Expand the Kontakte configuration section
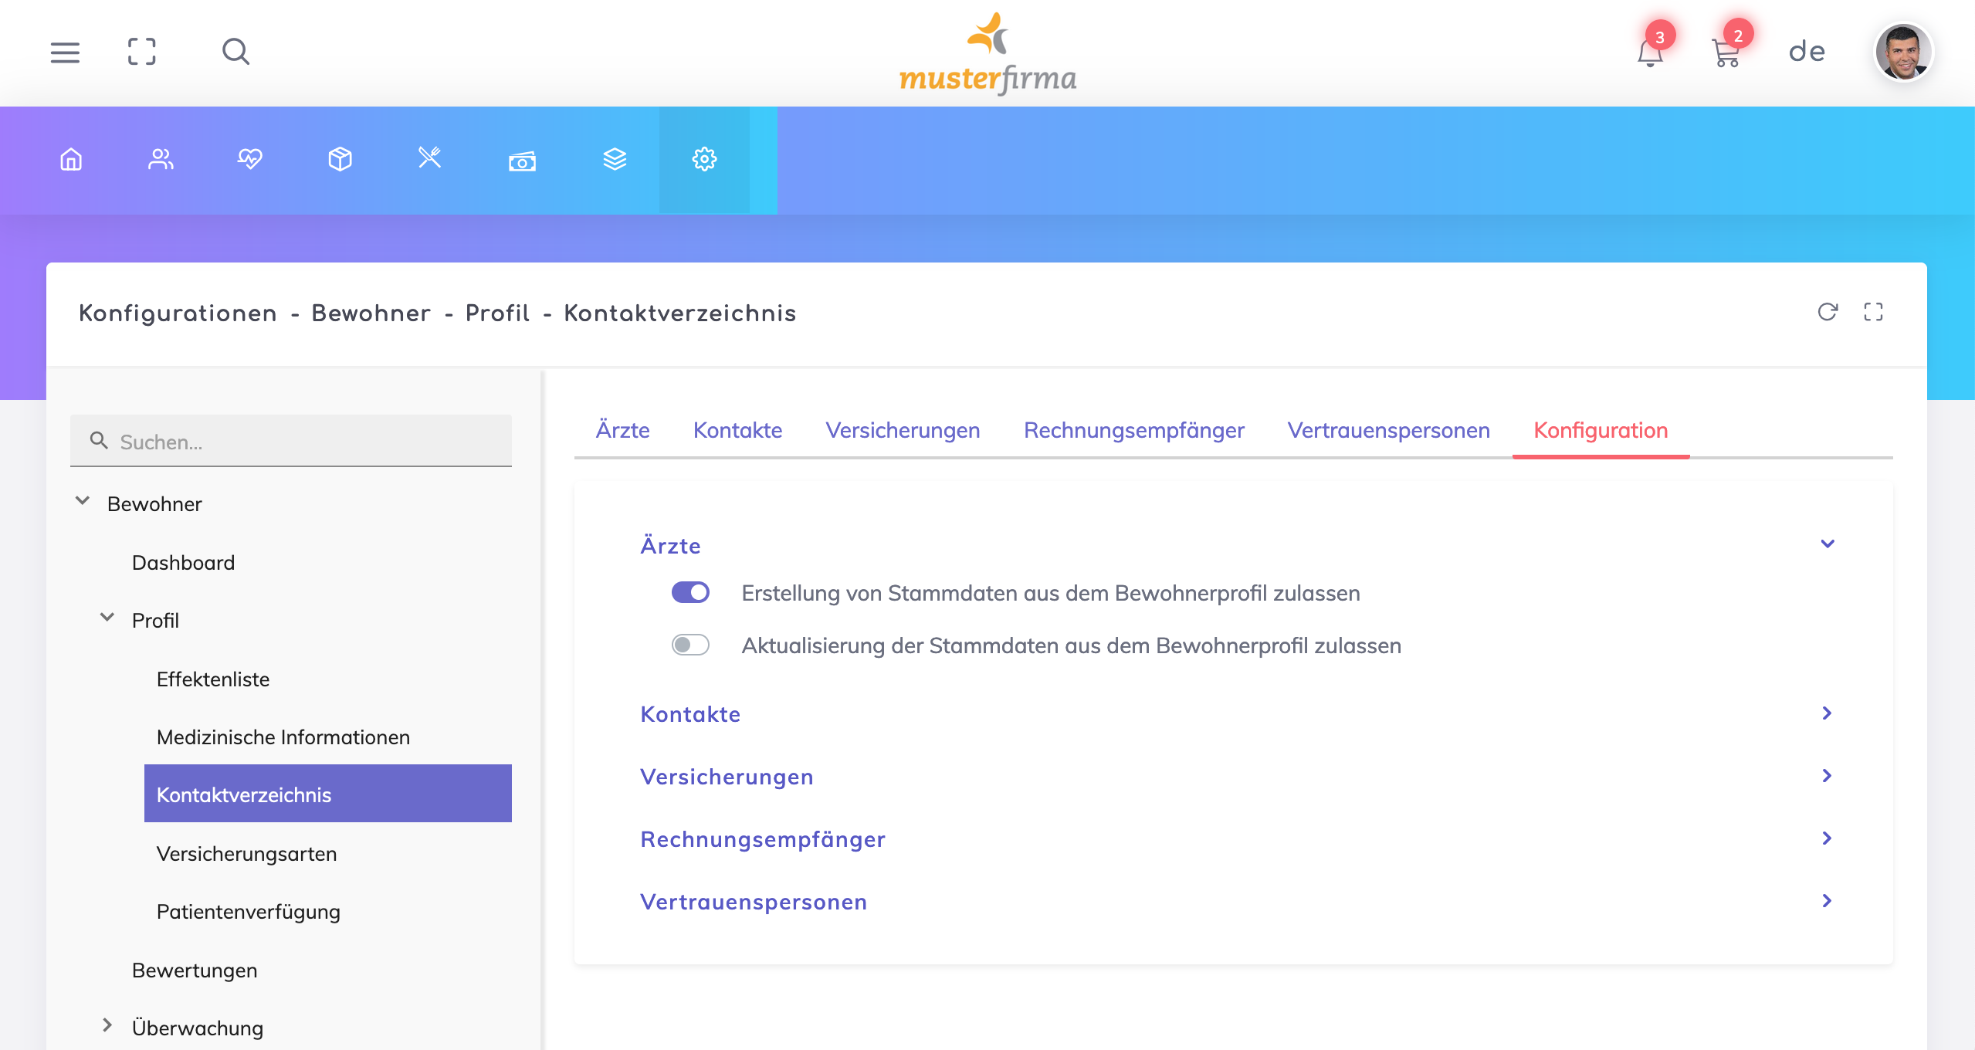 click(x=1827, y=713)
